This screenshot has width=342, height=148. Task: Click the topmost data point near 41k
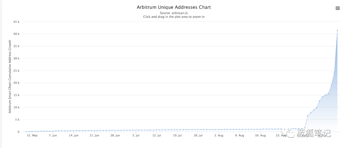(337, 30)
